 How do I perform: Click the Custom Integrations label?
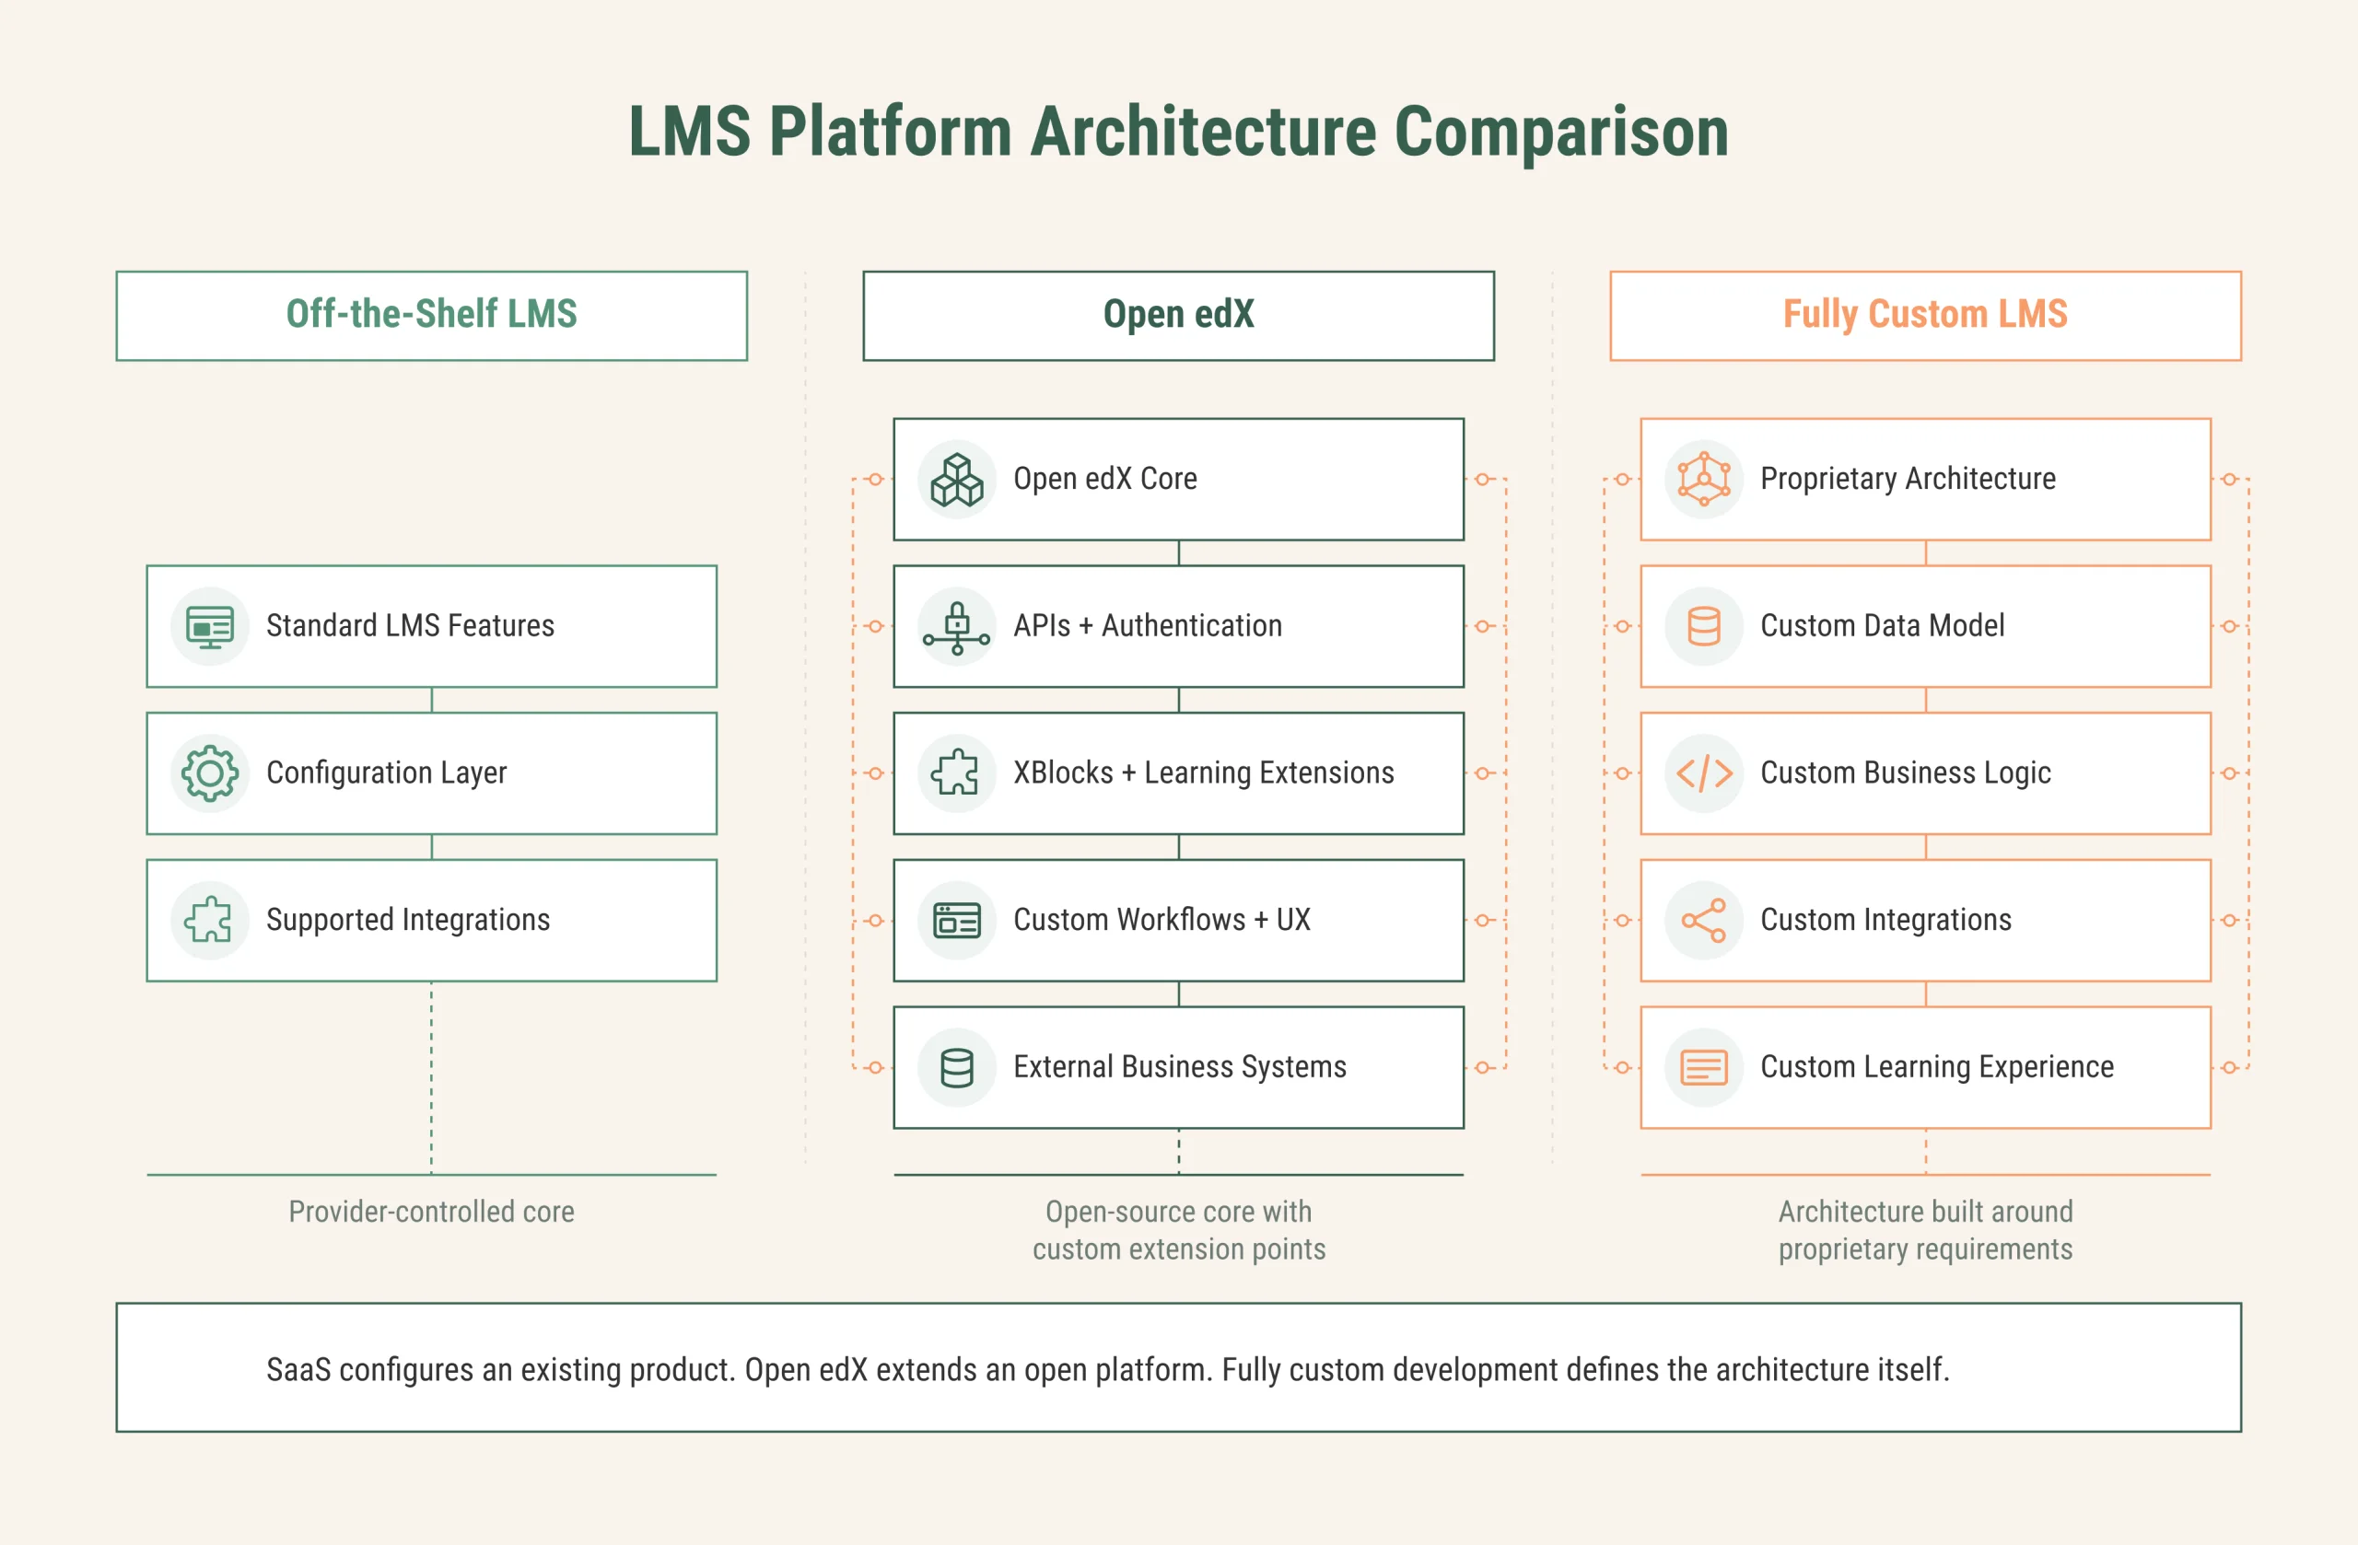(1885, 920)
